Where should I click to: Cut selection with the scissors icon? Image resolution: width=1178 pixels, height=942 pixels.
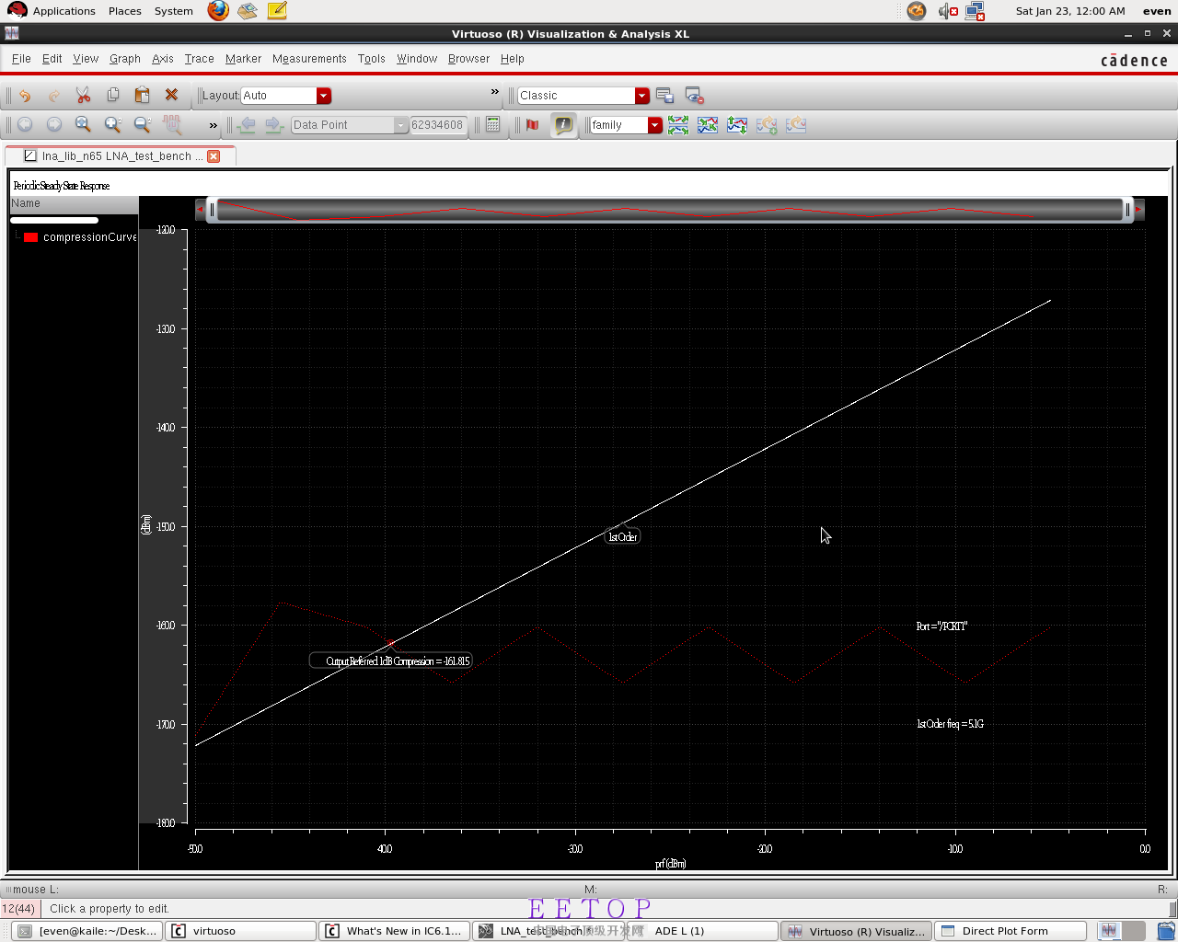(x=83, y=95)
